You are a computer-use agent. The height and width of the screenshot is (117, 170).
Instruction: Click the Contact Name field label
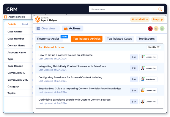click(x=16, y=46)
